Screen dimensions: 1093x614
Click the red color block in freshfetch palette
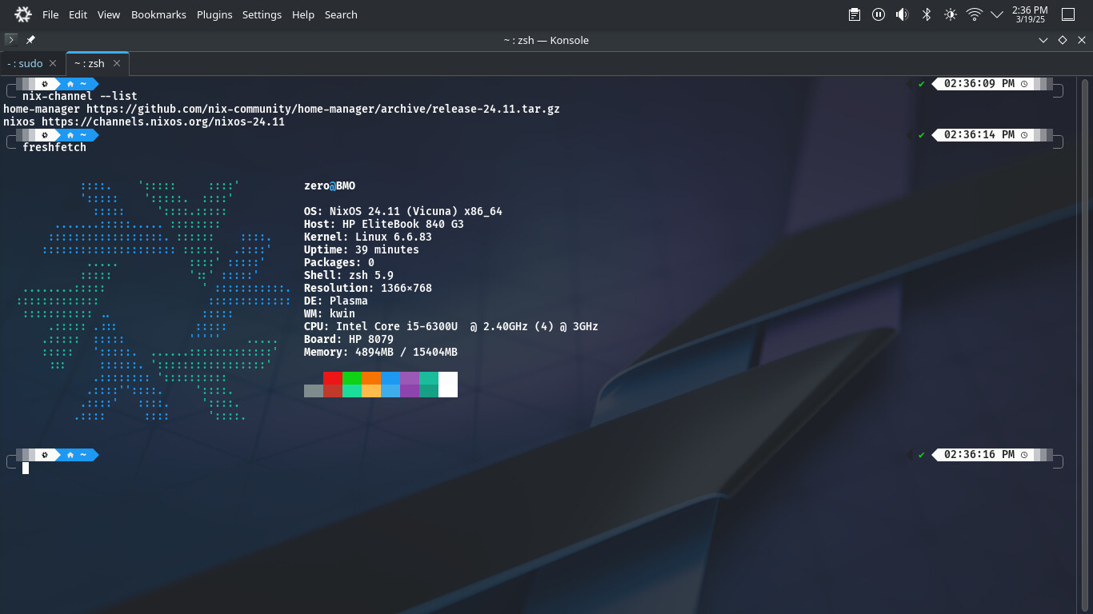click(333, 378)
